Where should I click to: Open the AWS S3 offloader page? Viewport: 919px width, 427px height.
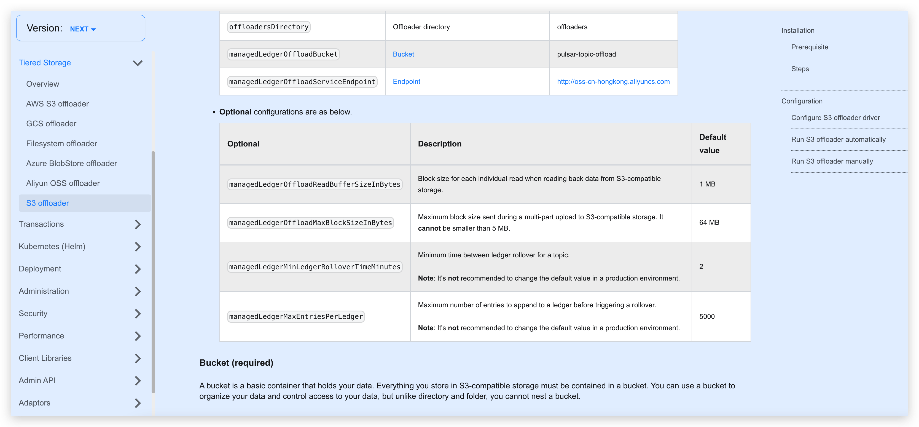click(x=57, y=104)
